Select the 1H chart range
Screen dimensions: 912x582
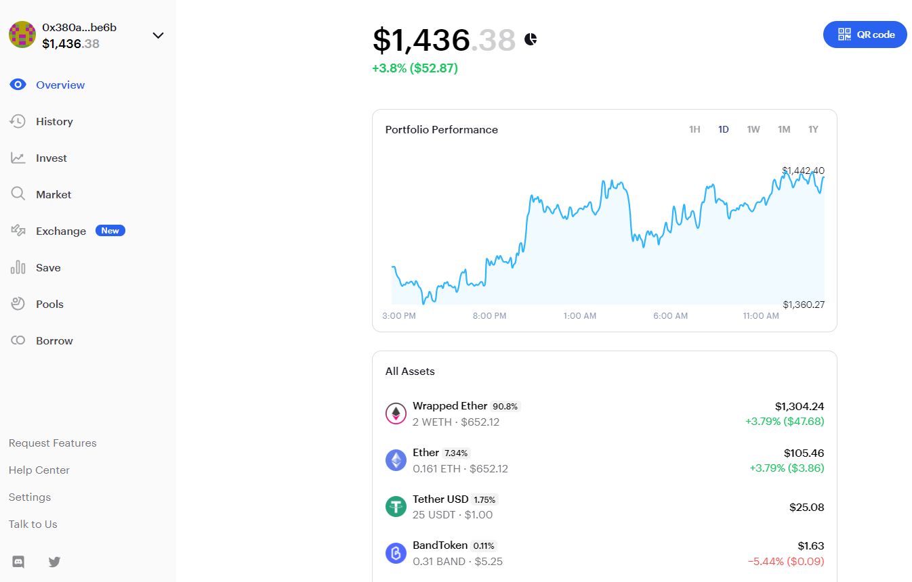(x=695, y=129)
